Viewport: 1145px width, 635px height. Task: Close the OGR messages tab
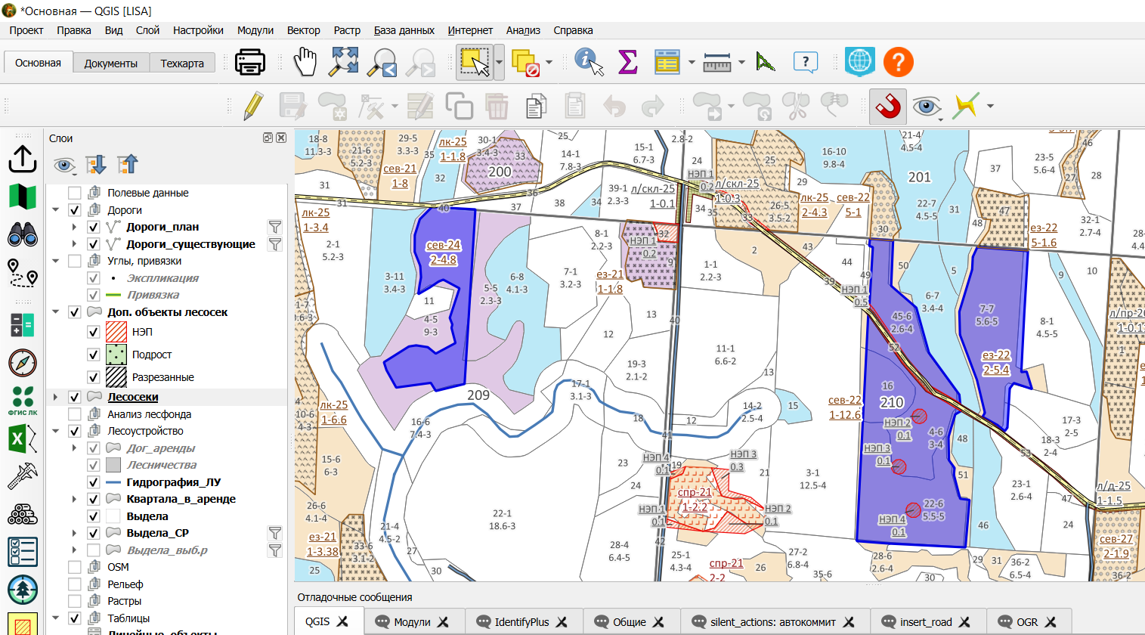coord(1051,622)
